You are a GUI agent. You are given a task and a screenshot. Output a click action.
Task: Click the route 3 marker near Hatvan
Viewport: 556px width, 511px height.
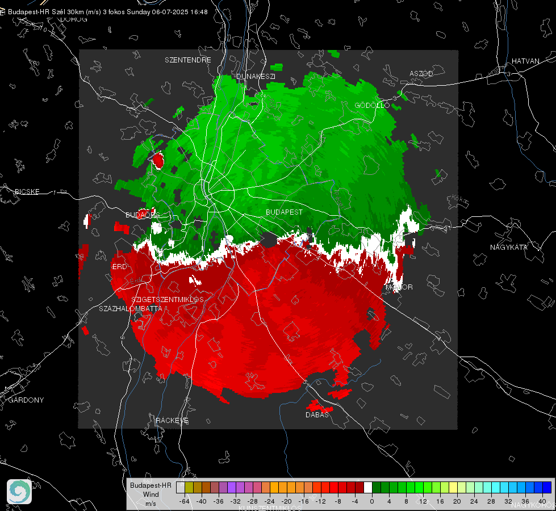[x=508, y=74]
